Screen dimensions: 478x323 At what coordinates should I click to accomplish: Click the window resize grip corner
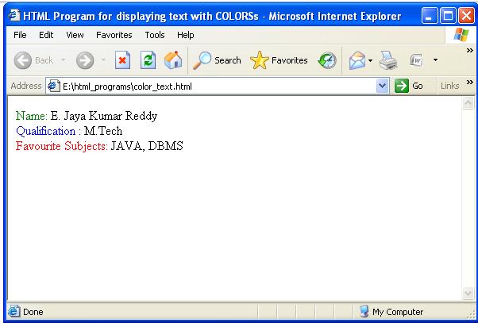[x=471, y=315]
